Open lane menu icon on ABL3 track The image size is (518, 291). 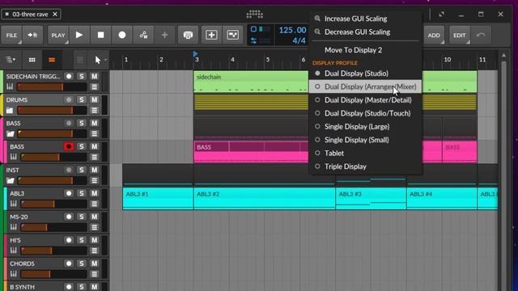point(95,204)
